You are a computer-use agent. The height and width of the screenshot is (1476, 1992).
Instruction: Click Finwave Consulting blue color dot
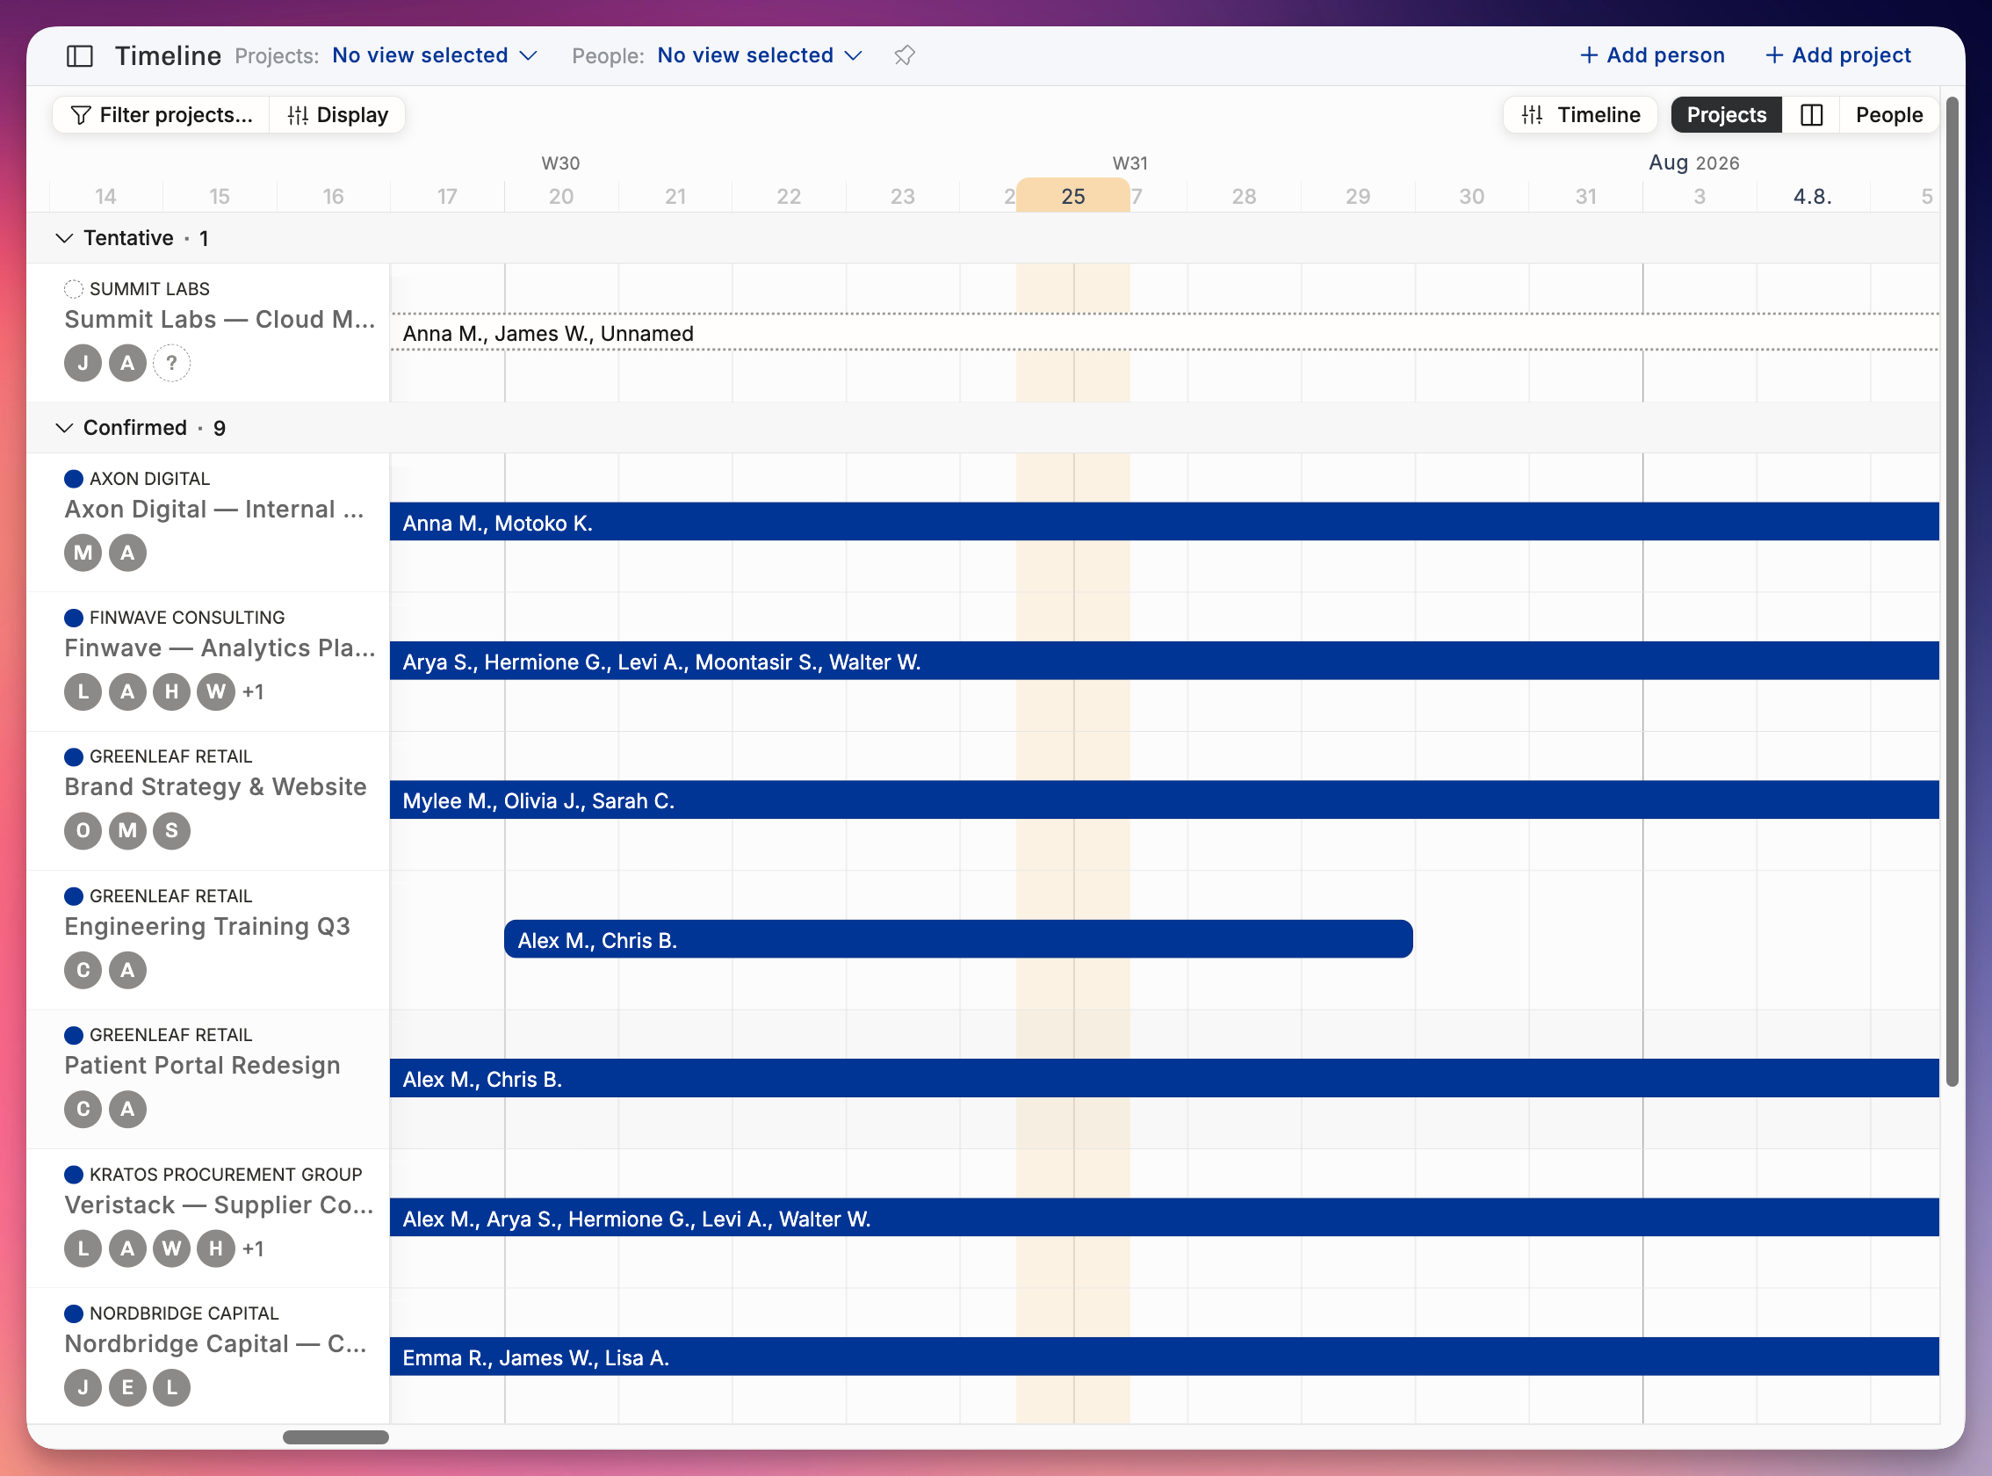coord(74,619)
